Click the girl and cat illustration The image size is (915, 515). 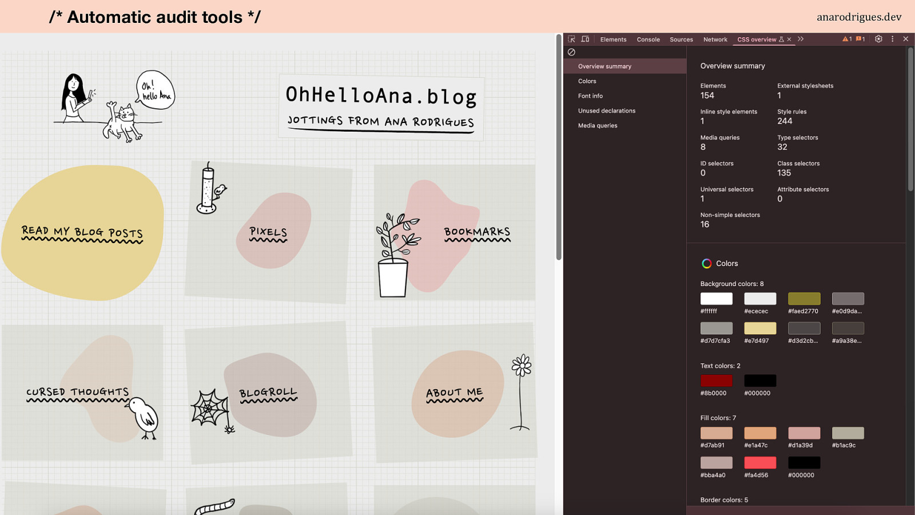point(114,106)
